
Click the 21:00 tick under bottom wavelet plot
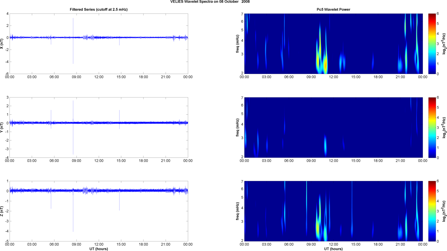point(401,245)
